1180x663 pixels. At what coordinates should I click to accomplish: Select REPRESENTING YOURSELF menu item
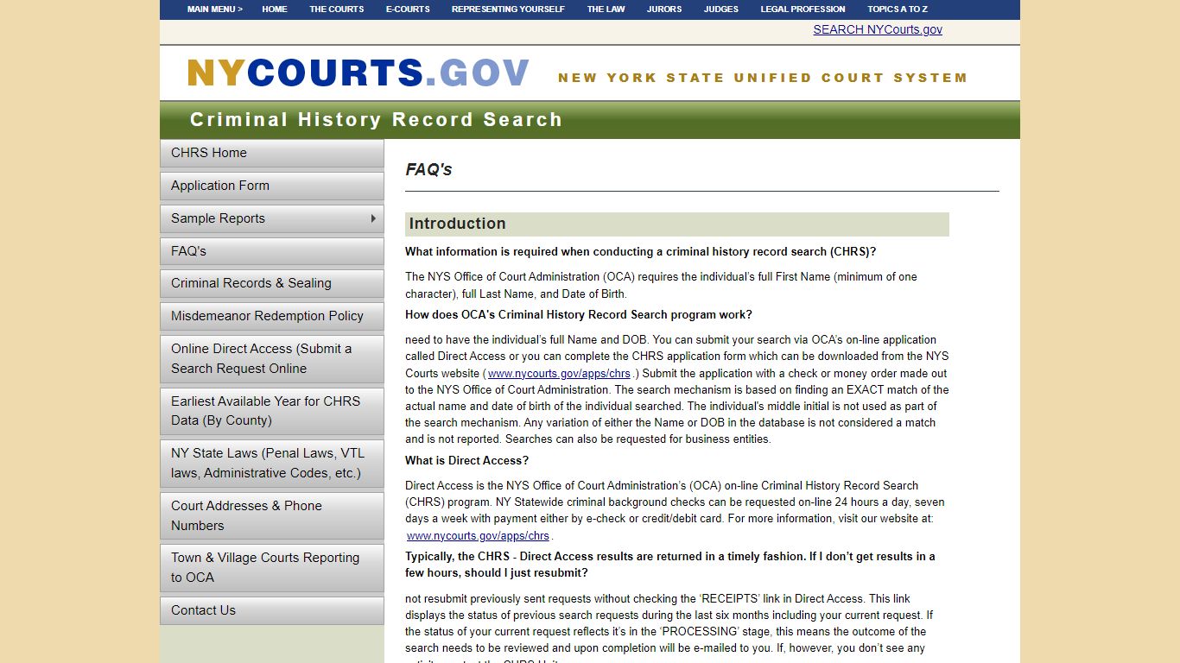point(508,9)
